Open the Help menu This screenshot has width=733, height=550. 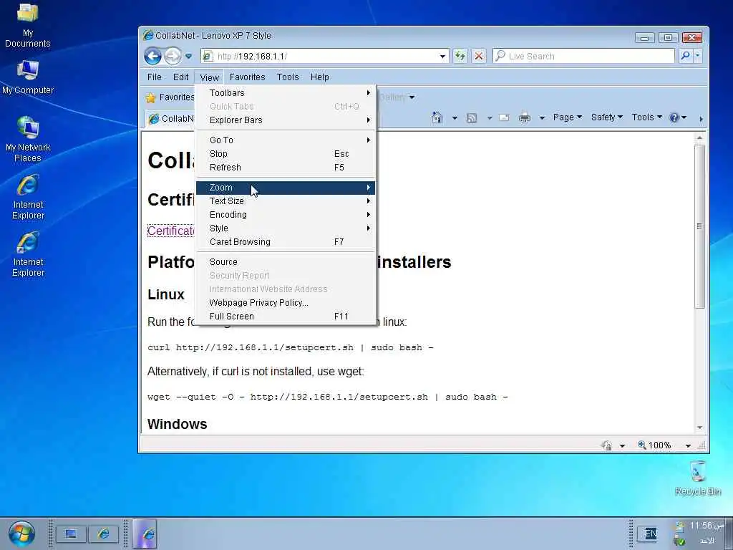click(x=320, y=77)
